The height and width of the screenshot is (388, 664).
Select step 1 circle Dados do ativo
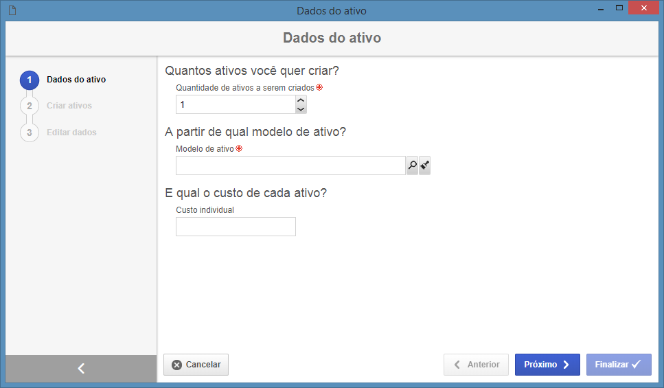pyautogui.click(x=30, y=80)
